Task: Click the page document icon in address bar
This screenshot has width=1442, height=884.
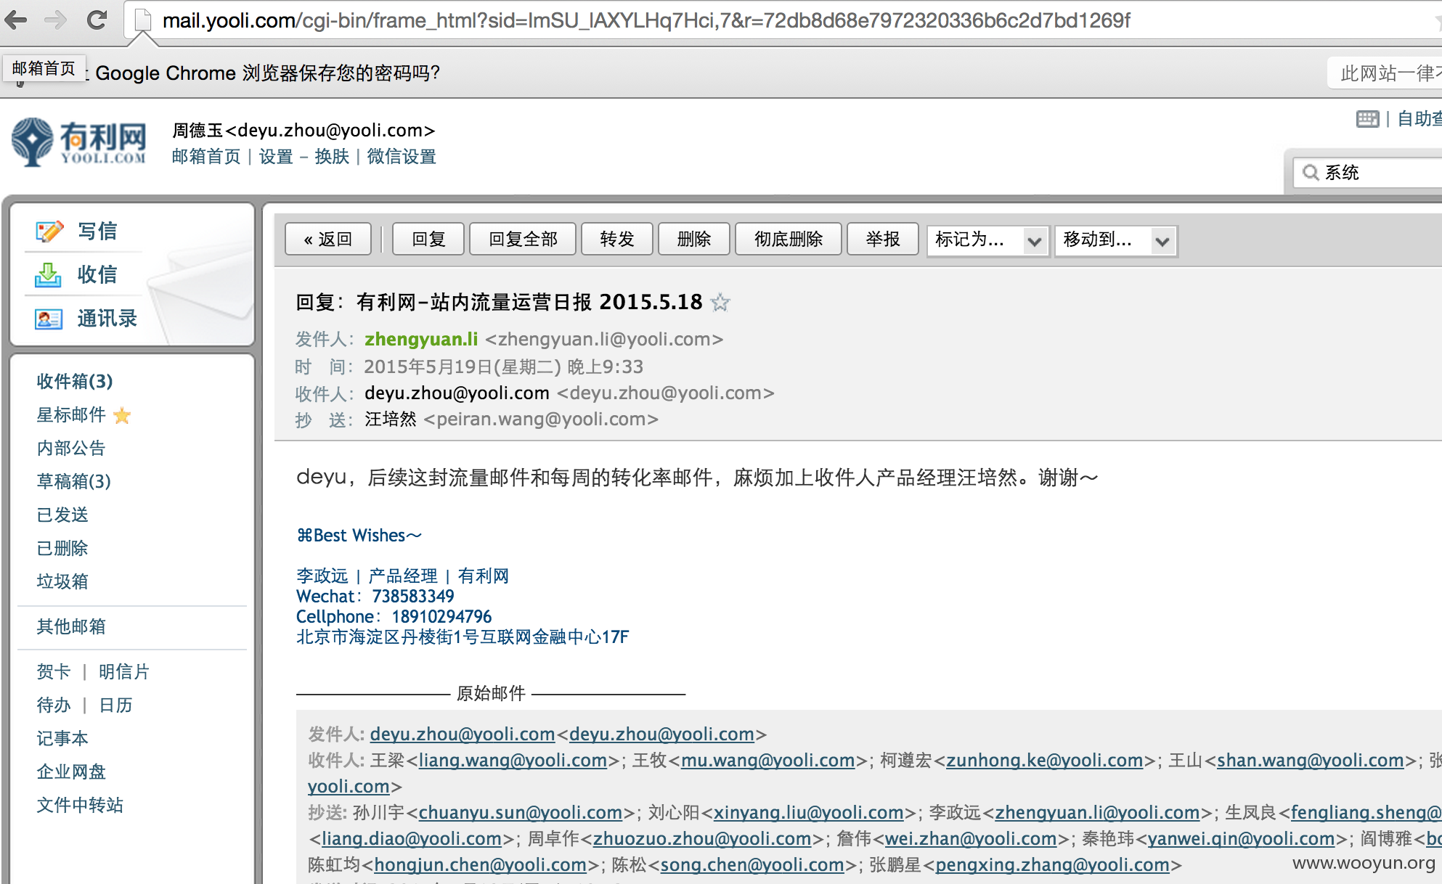Action: click(143, 20)
